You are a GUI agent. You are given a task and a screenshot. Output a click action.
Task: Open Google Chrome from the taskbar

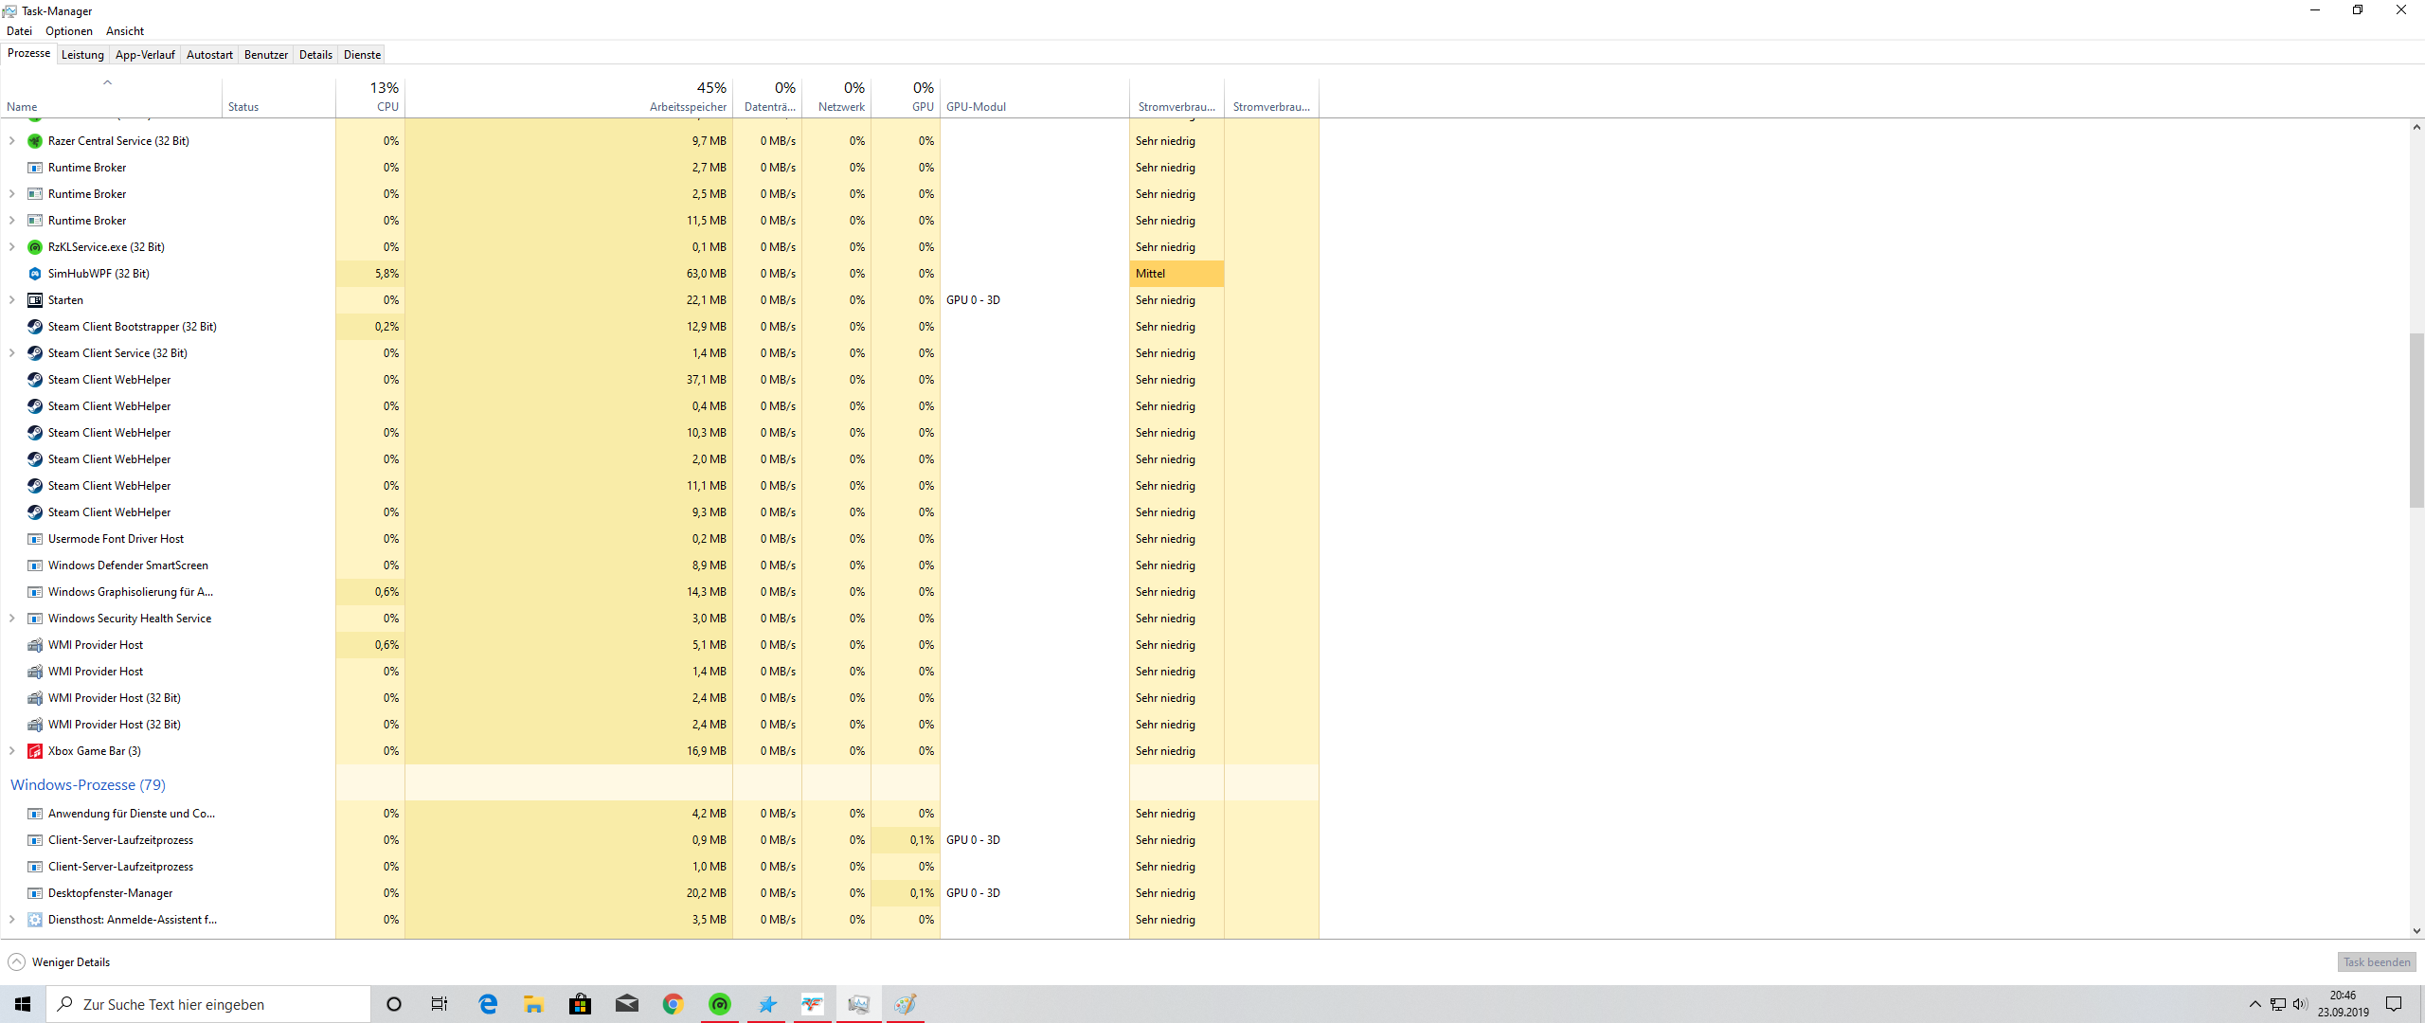[673, 1004]
